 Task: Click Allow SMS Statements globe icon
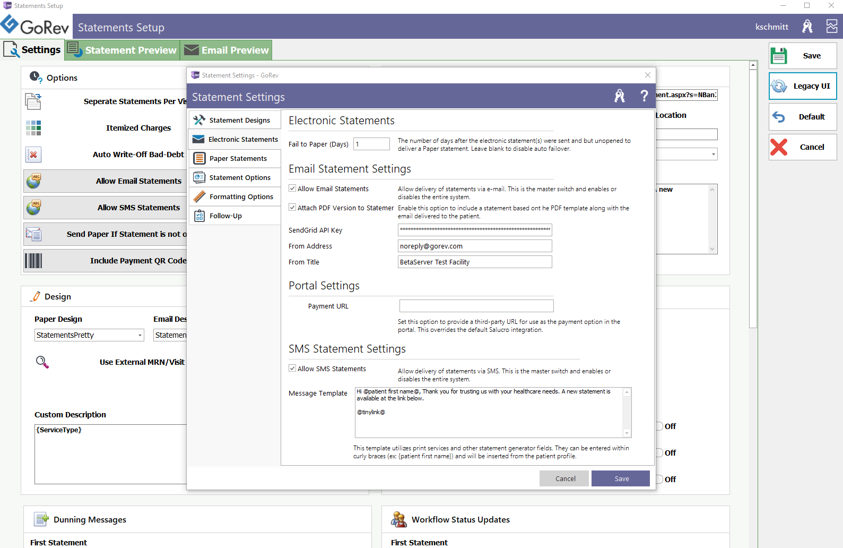33,208
